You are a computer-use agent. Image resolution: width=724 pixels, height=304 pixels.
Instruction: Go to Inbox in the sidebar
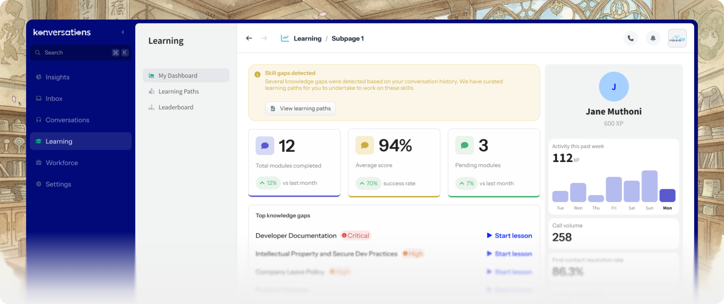(x=54, y=99)
